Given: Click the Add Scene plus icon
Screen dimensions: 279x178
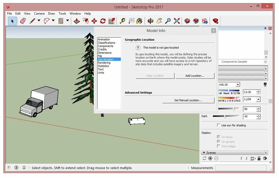Looking at the screenshot, I should tap(210, 159).
